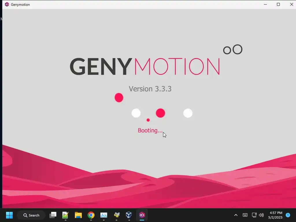Switch to the bee icon app on the taskbar
The height and width of the screenshot is (222, 296).
(117, 215)
